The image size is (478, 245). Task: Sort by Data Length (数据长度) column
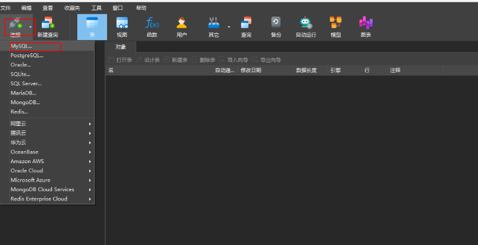[311, 70]
